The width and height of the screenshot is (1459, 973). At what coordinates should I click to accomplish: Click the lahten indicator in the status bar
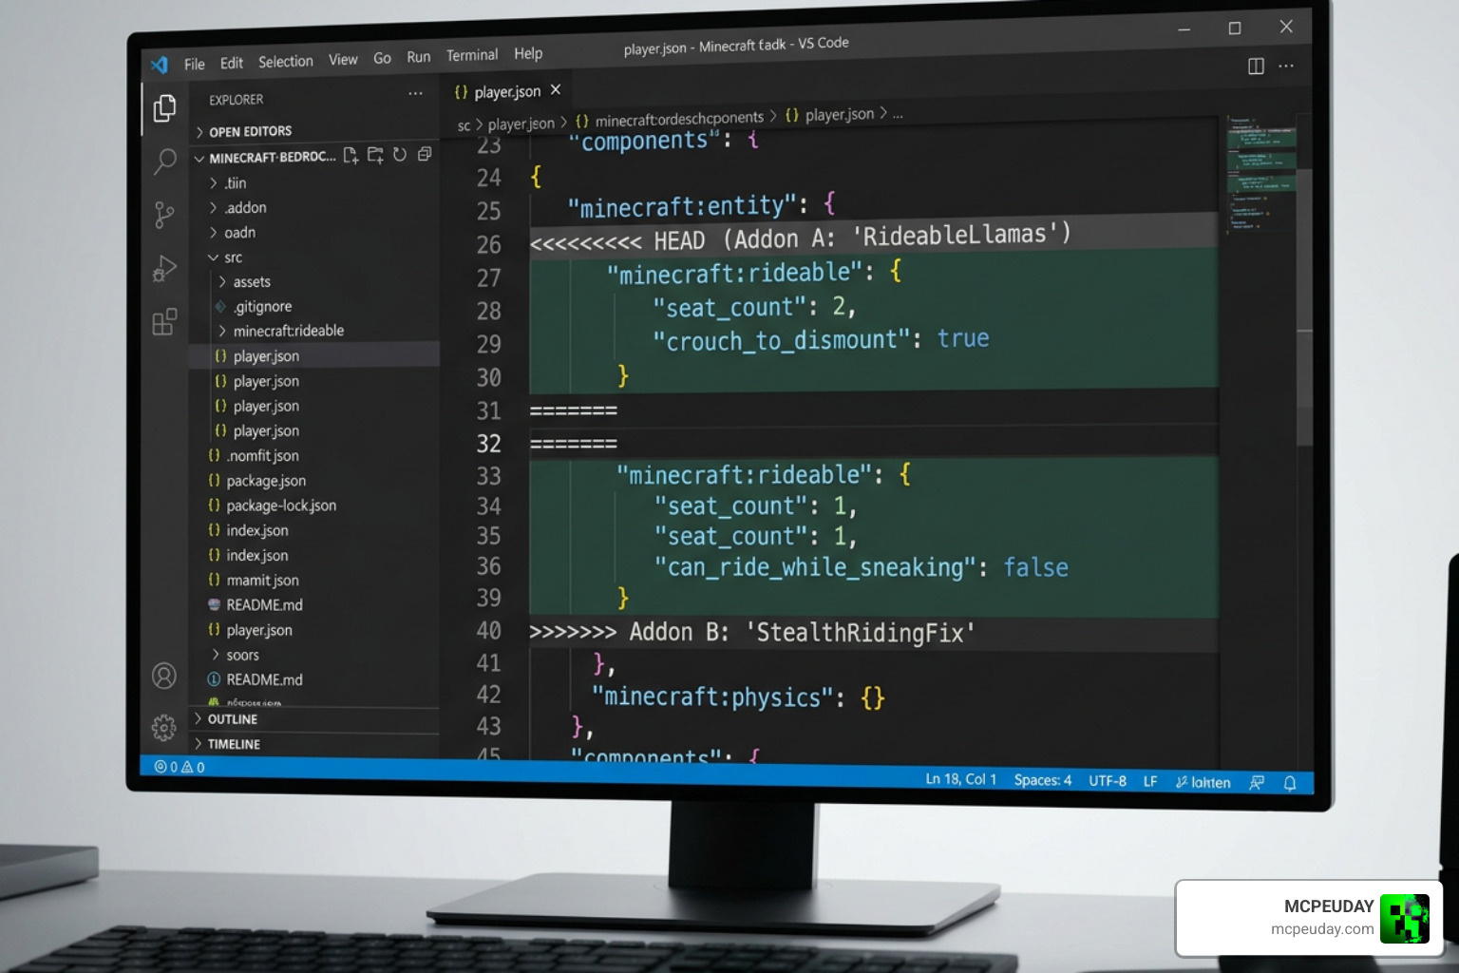point(1203,782)
